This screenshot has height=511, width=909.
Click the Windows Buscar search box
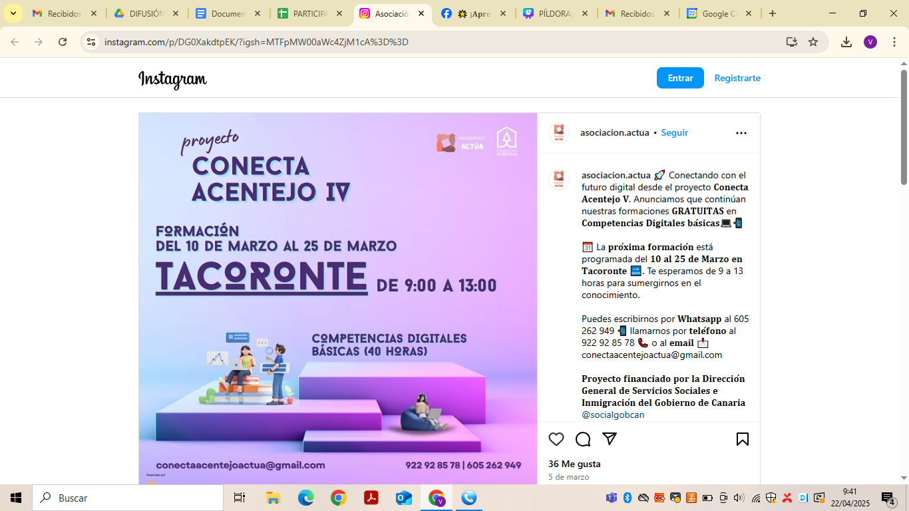[128, 498]
